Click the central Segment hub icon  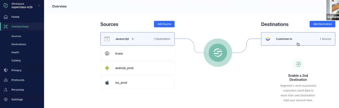(x=218, y=53)
